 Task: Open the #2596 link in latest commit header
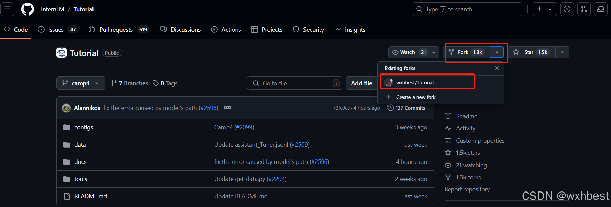208,108
